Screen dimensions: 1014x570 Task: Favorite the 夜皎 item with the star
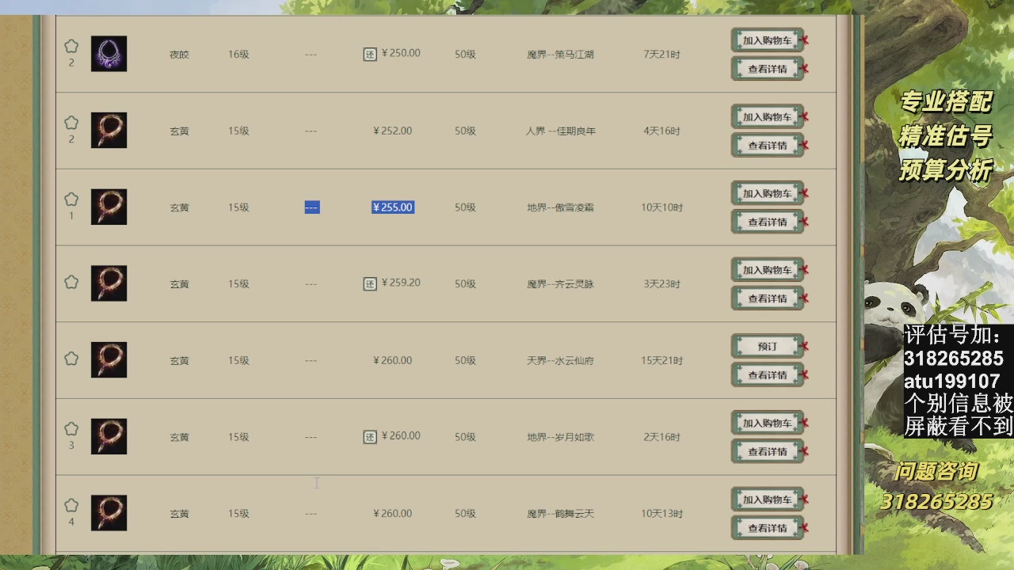pyautogui.click(x=71, y=46)
